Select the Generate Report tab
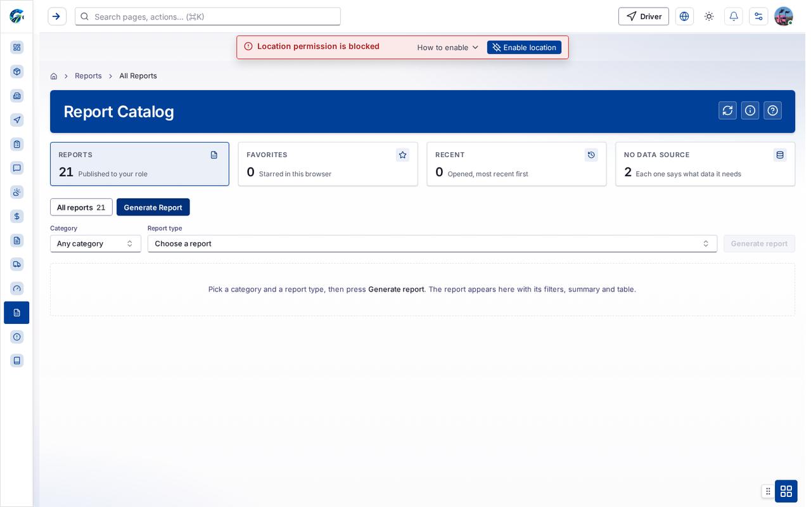 pyautogui.click(x=153, y=207)
